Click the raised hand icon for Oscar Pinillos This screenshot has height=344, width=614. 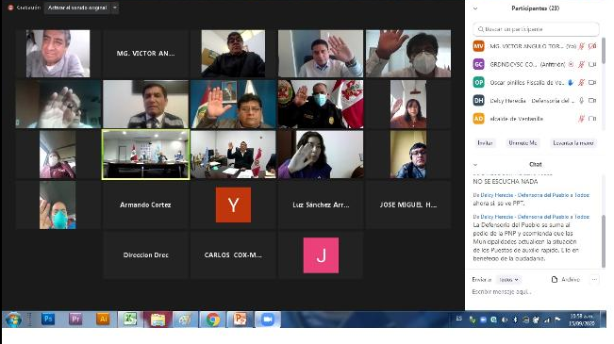point(571,83)
